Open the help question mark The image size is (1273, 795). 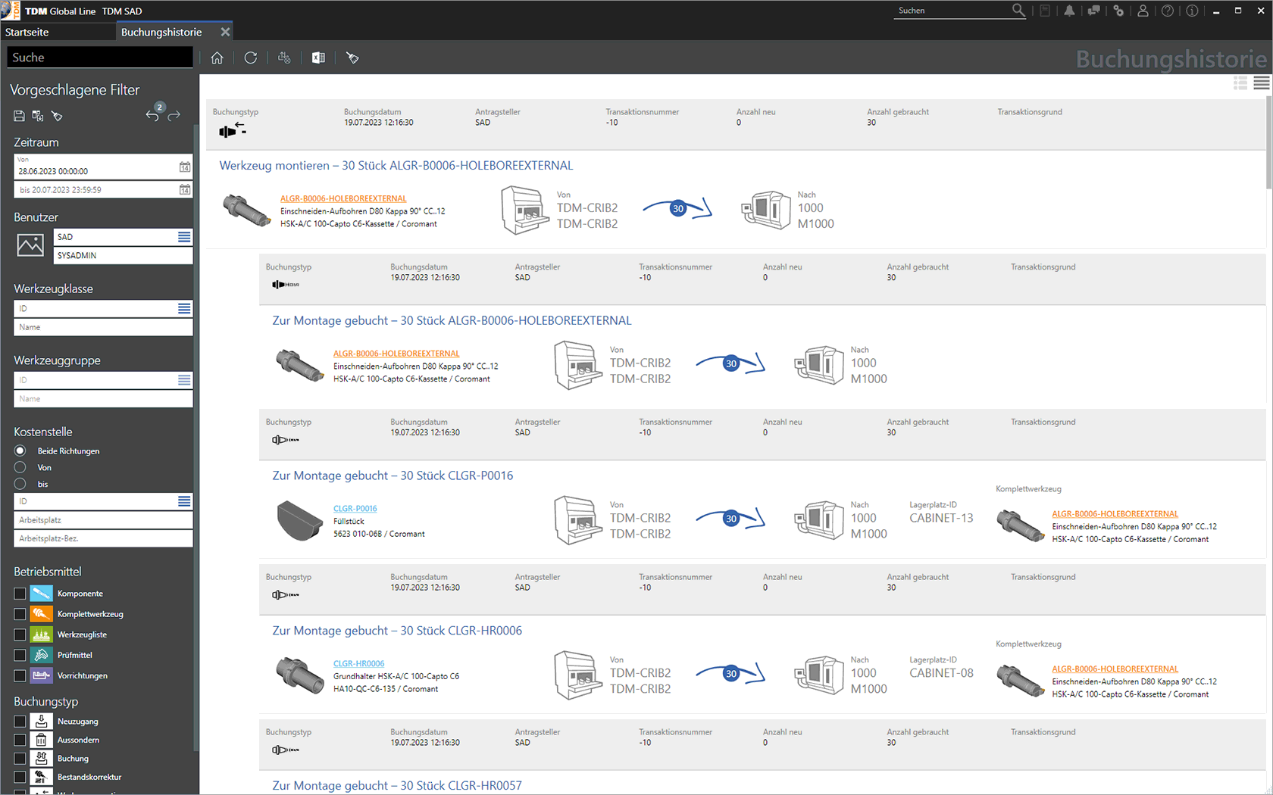coord(1168,11)
